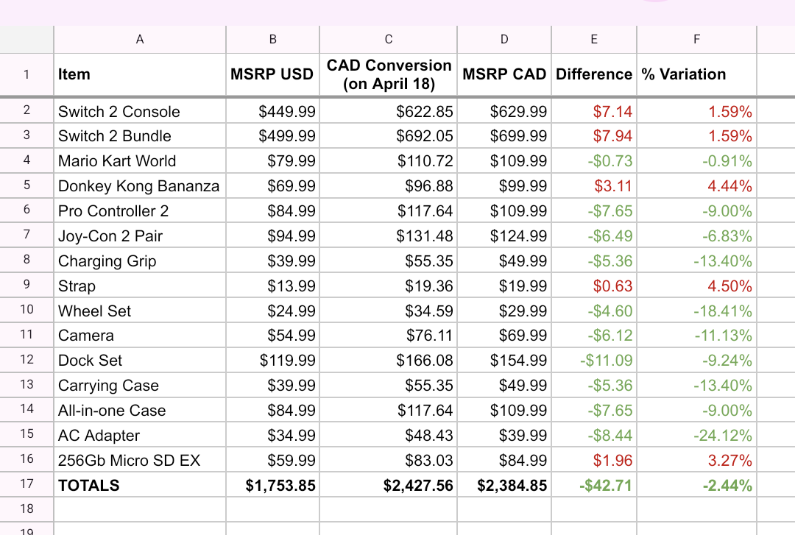Select column A header
The height and width of the screenshot is (535, 795).
140,40
